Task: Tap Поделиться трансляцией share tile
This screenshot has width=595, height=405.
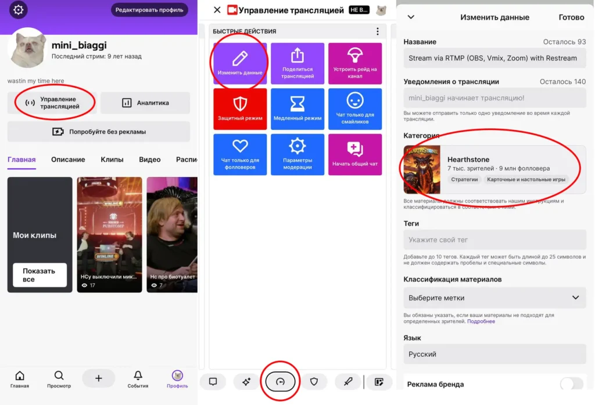Action: [x=297, y=63]
